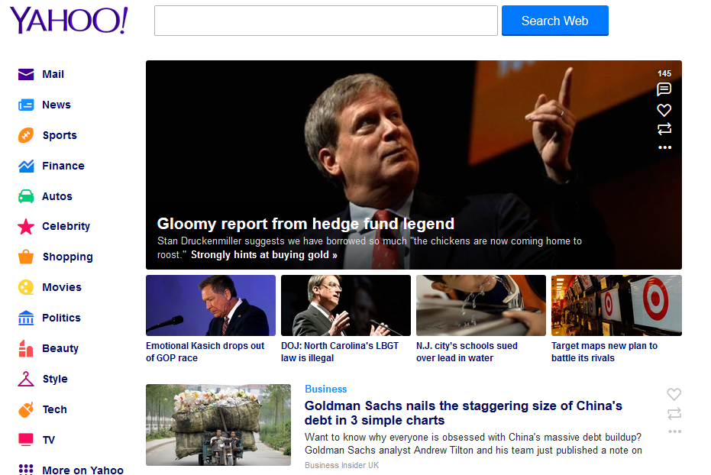This screenshot has height=475, width=711.
Task: Click the Celebrity star icon
Action: (26, 227)
